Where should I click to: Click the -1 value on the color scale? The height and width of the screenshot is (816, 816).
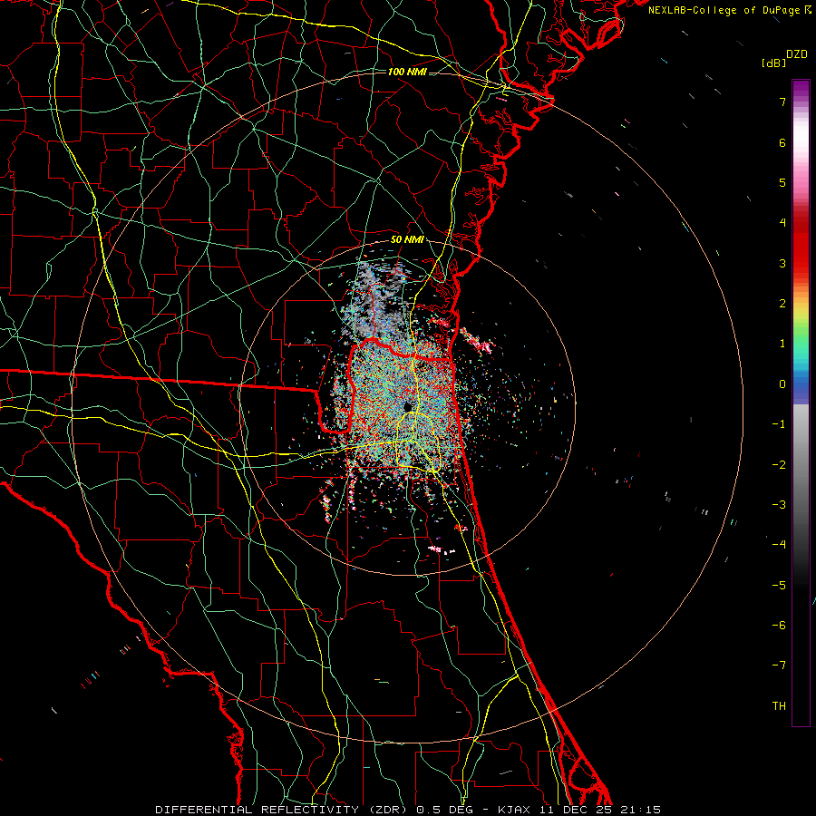point(779,424)
